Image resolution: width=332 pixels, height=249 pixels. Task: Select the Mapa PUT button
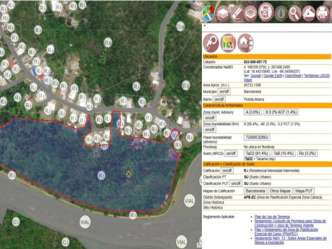[x=304, y=191]
